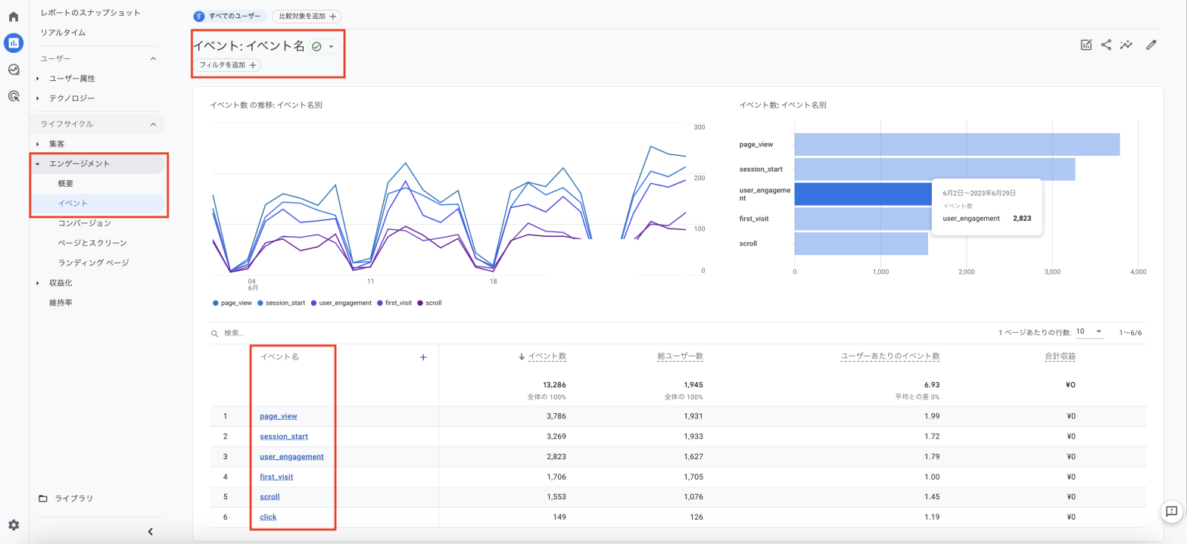Click the フィルタを追加 button
The height and width of the screenshot is (544, 1187).
(227, 65)
